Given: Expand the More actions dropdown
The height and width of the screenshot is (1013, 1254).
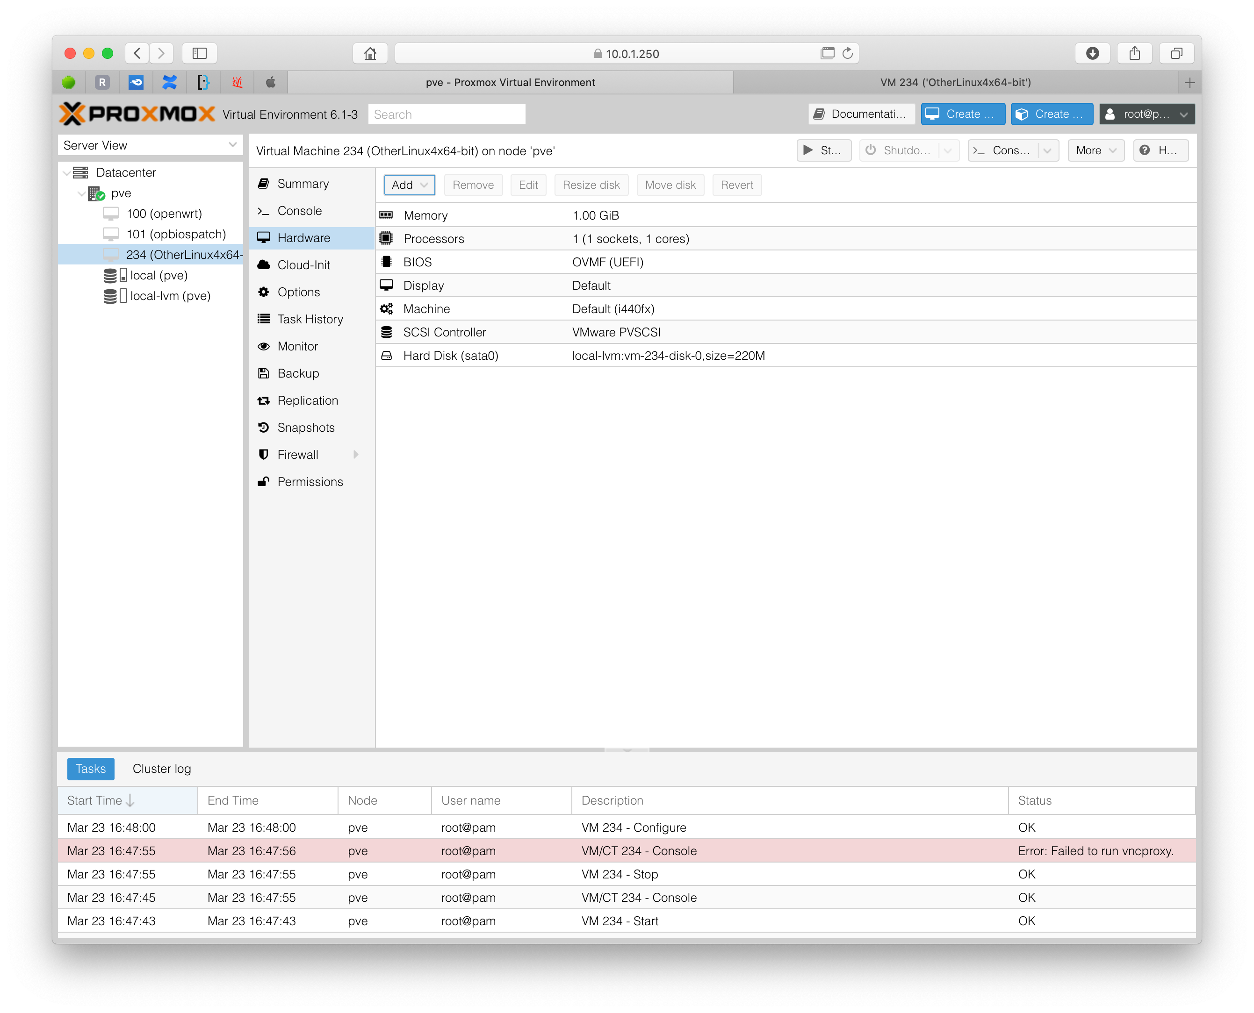Looking at the screenshot, I should click(1095, 150).
